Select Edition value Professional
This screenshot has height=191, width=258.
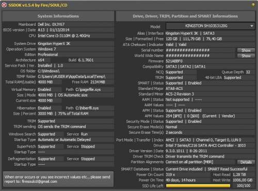pyautogui.click(x=48, y=55)
